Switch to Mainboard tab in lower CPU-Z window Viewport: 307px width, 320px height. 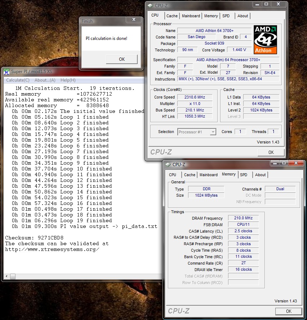click(x=208, y=175)
